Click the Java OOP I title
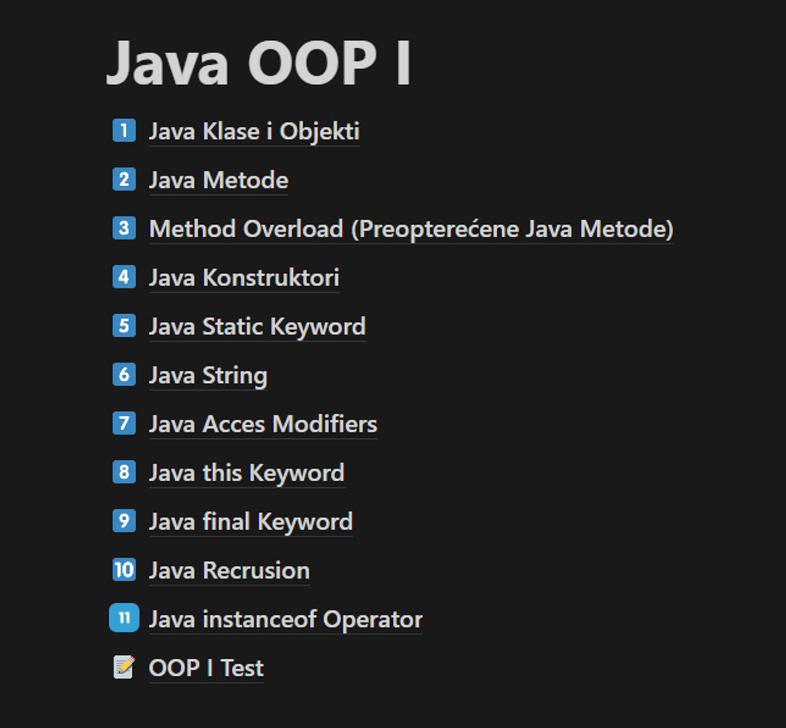This screenshot has width=786, height=728. click(x=259, y=64)
